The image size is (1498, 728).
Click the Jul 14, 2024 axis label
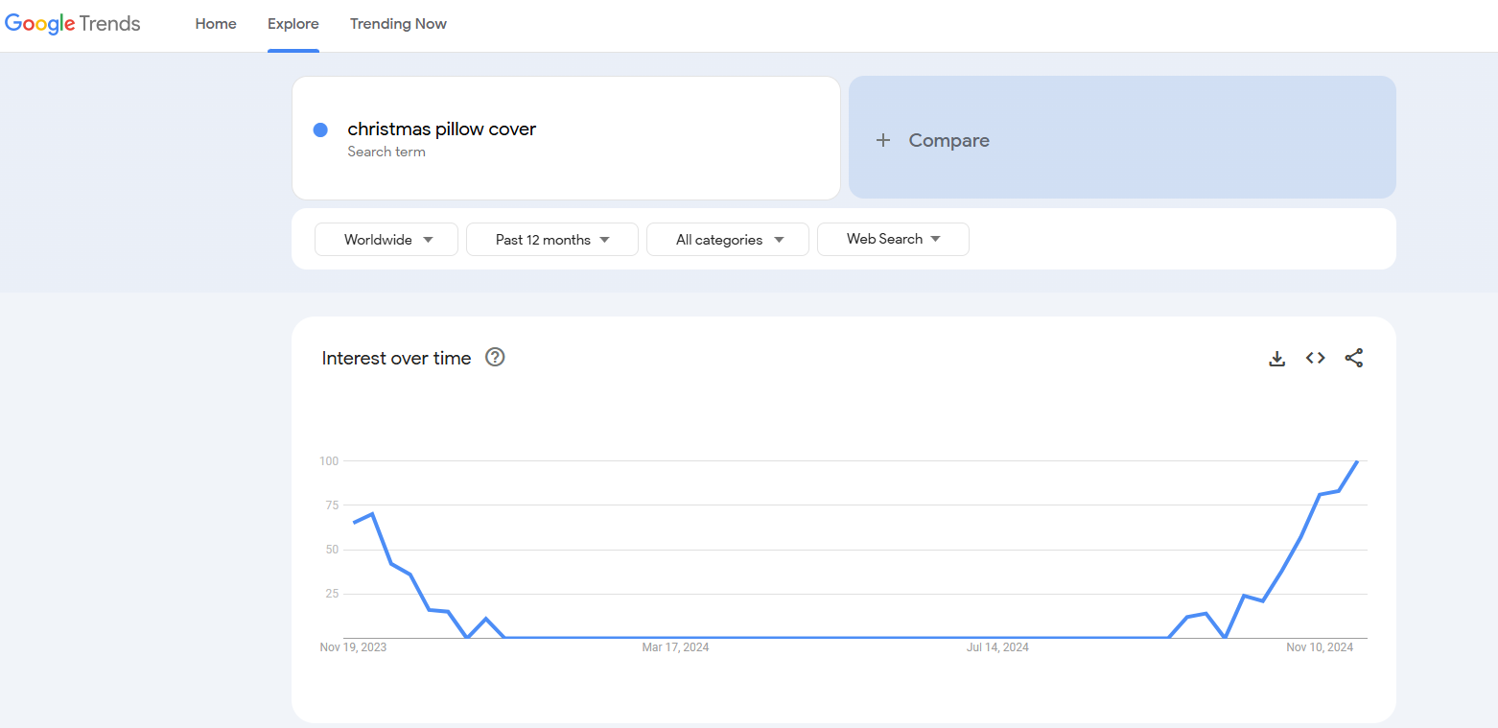(x=997, y=647)
